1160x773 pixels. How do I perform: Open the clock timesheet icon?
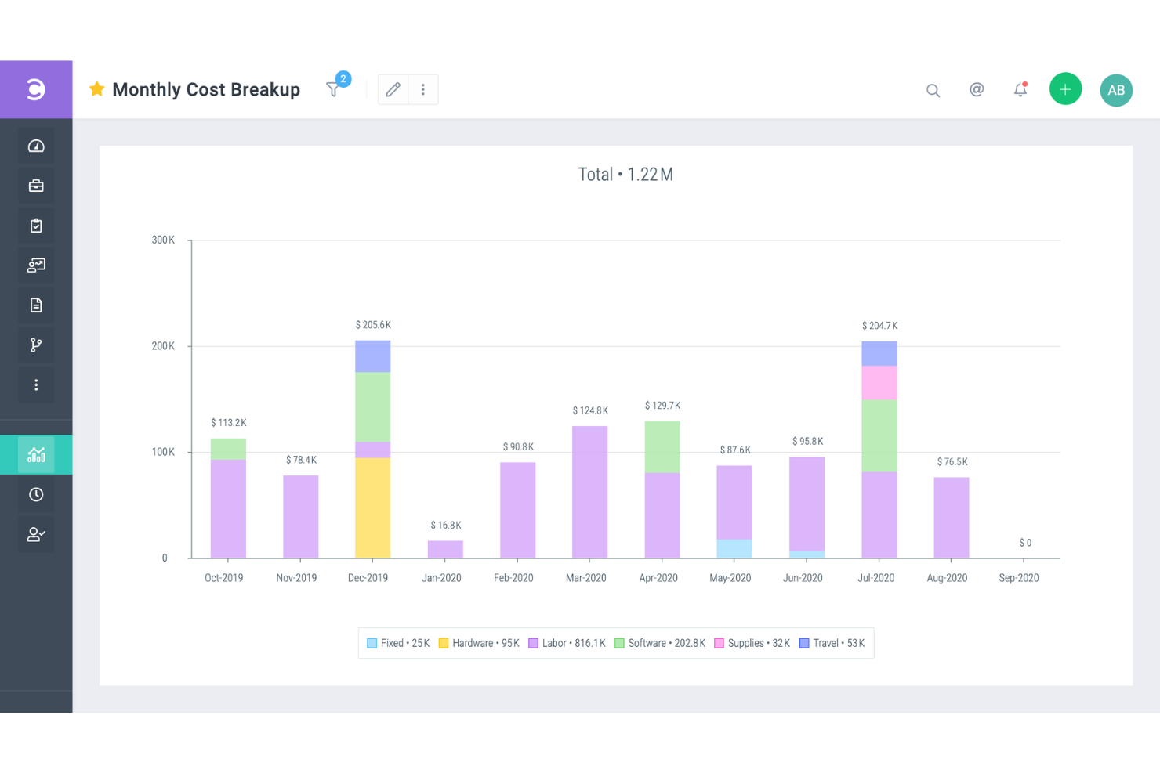[36, 495]
